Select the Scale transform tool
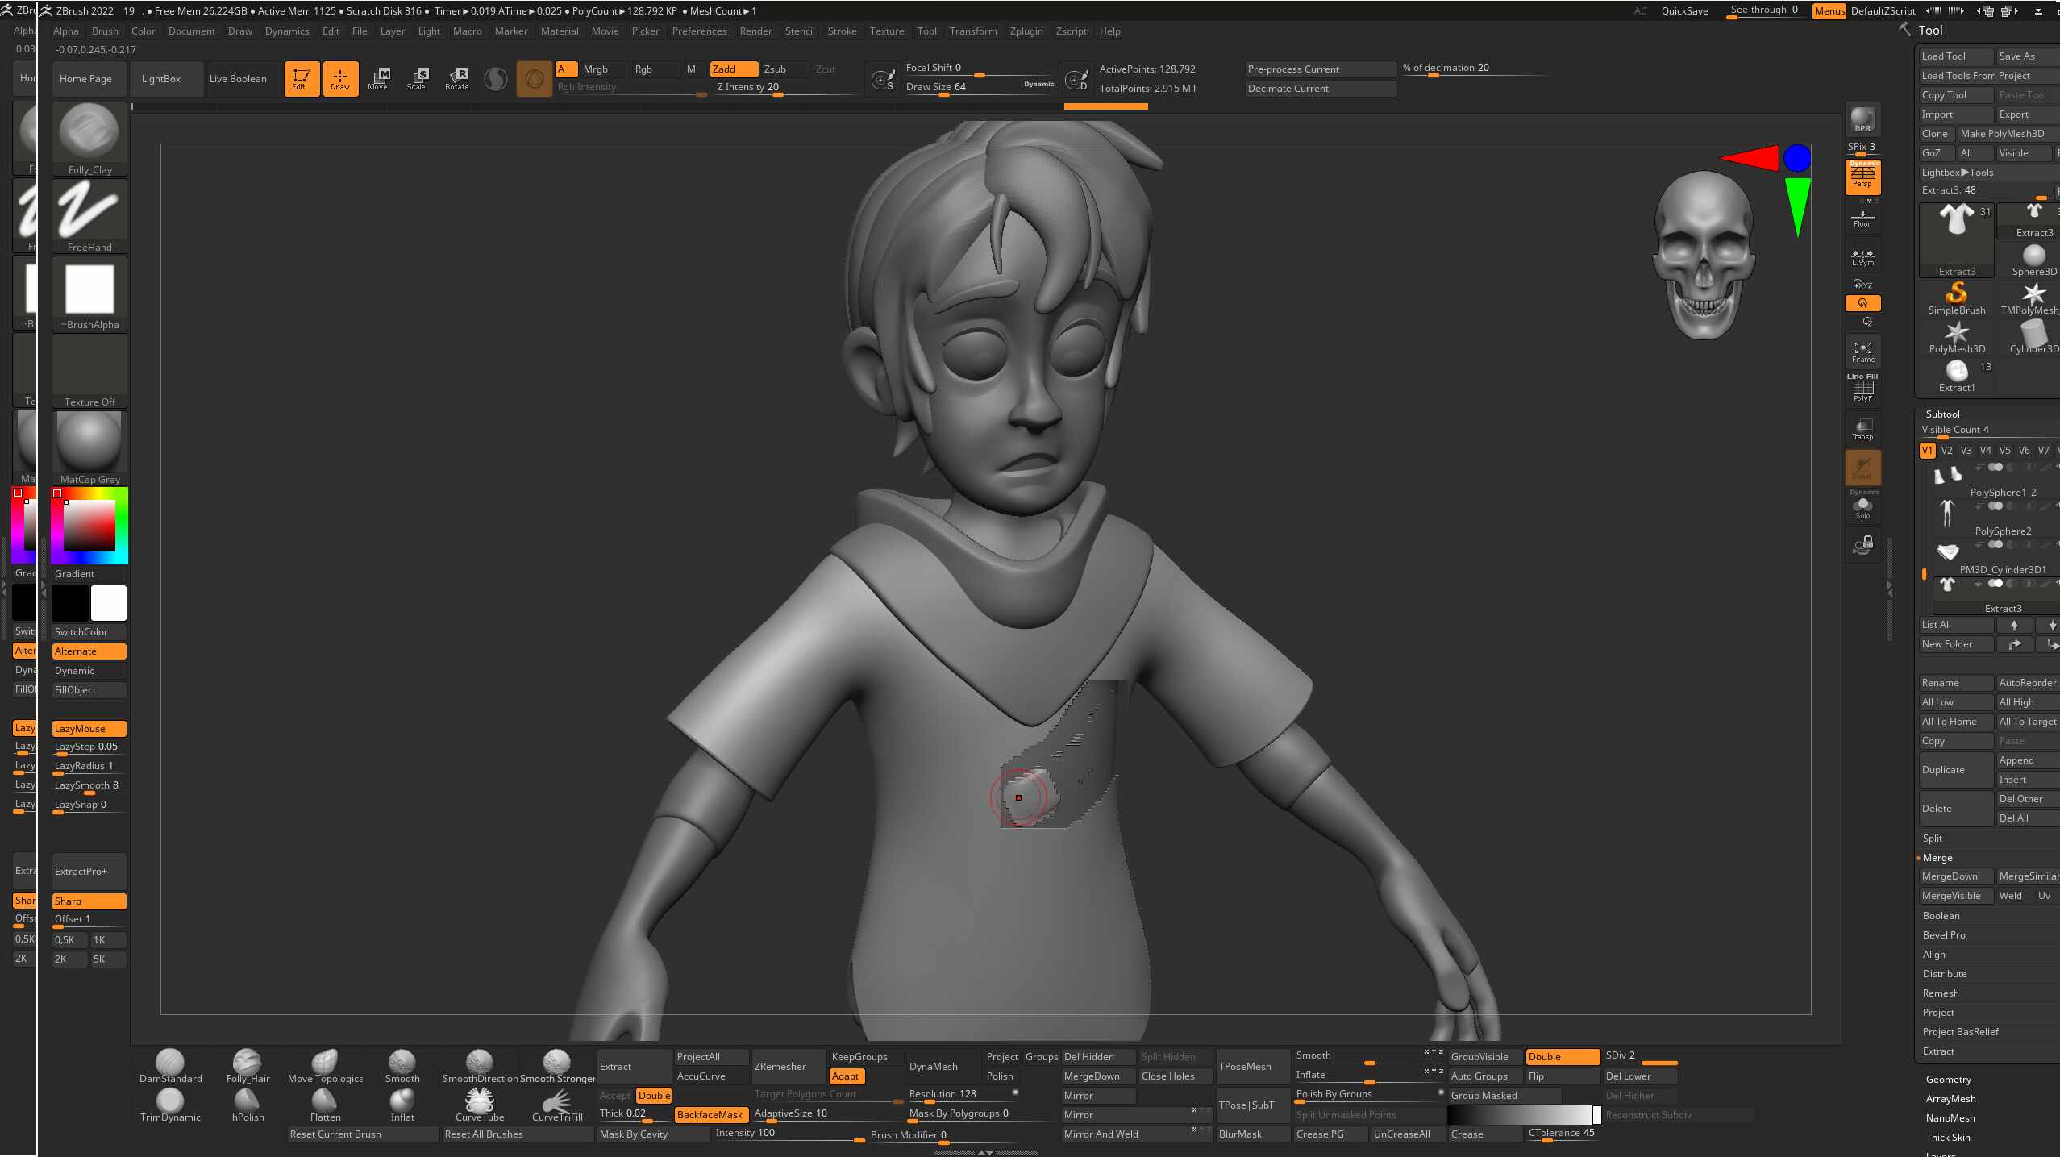Screen dimensions: 2060x1157 (417, 78)
